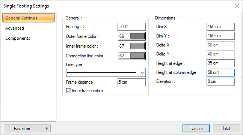Click the Height at edge field

click(x=220, y=63)
